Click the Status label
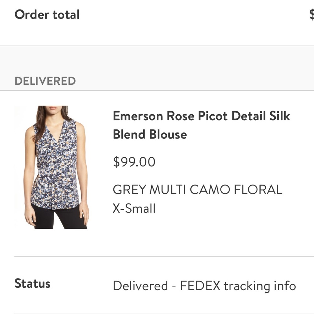The width and height of the screenshot is (314, 314). tap(32, 284)
